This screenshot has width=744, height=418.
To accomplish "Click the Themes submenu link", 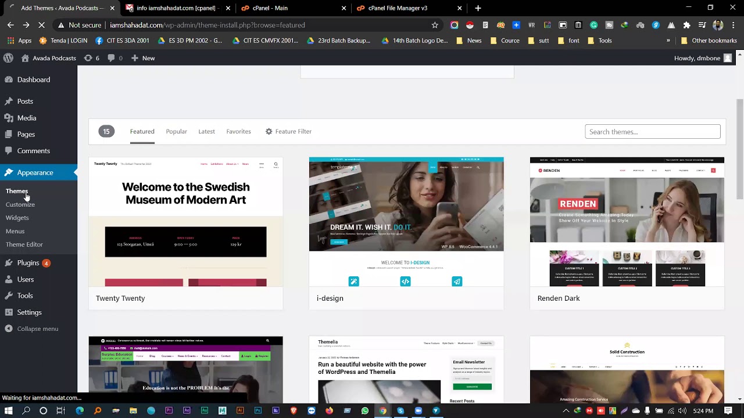I will click(x=17, y=191).
